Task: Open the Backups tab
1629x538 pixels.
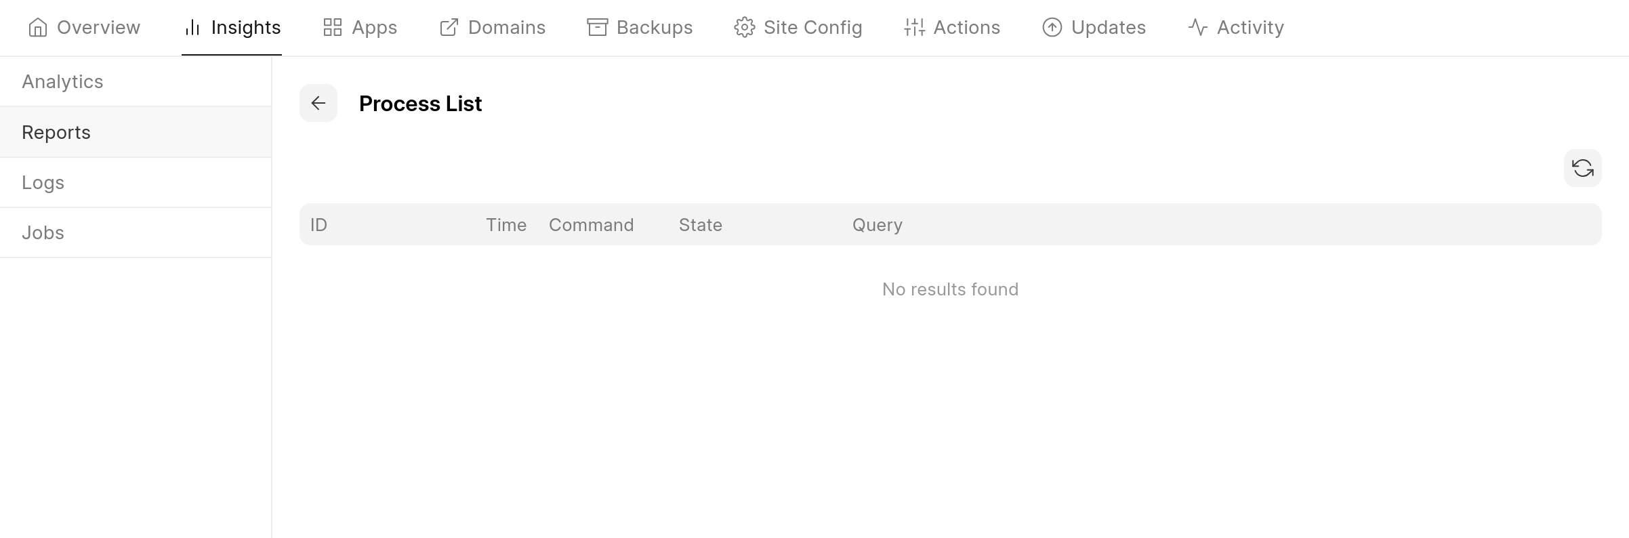Action: pos(654,28)
